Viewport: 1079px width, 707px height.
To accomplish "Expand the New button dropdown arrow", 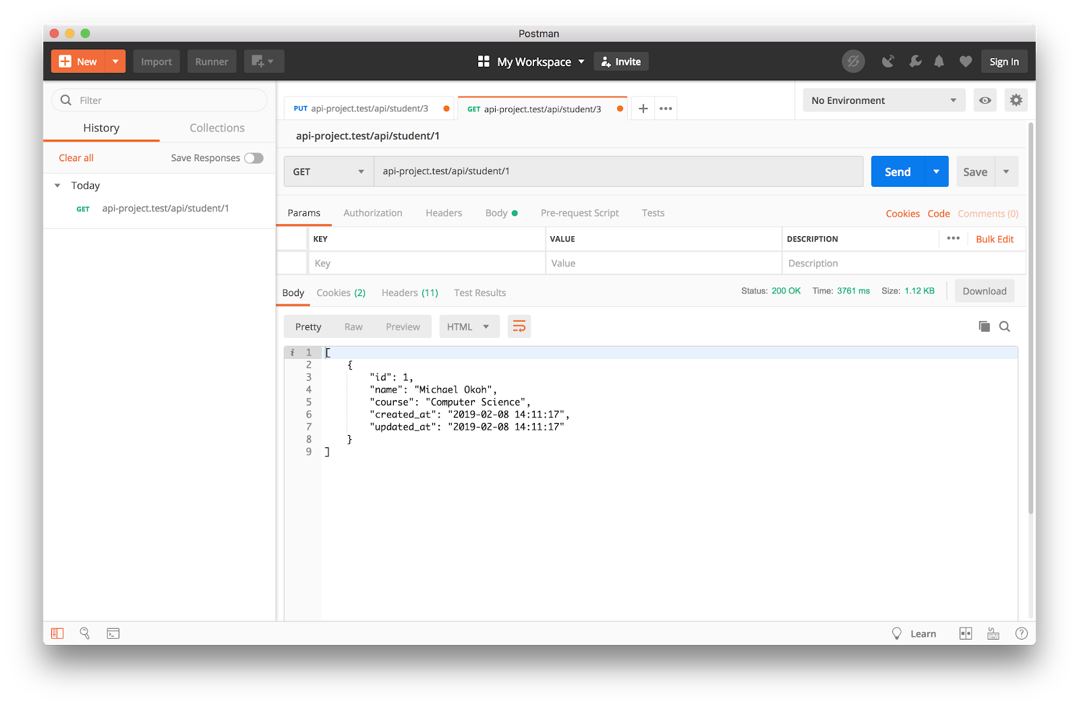I will coord(115,61).
